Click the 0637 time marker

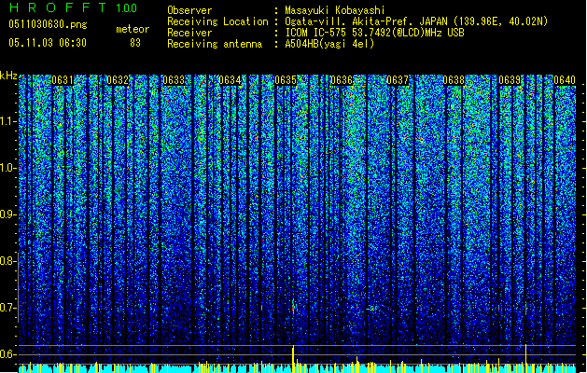coord(398,80)
